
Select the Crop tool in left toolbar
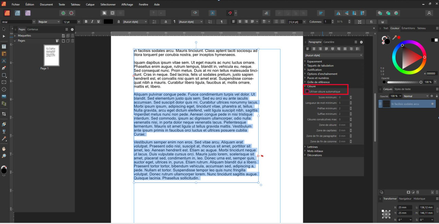[4, 114]
